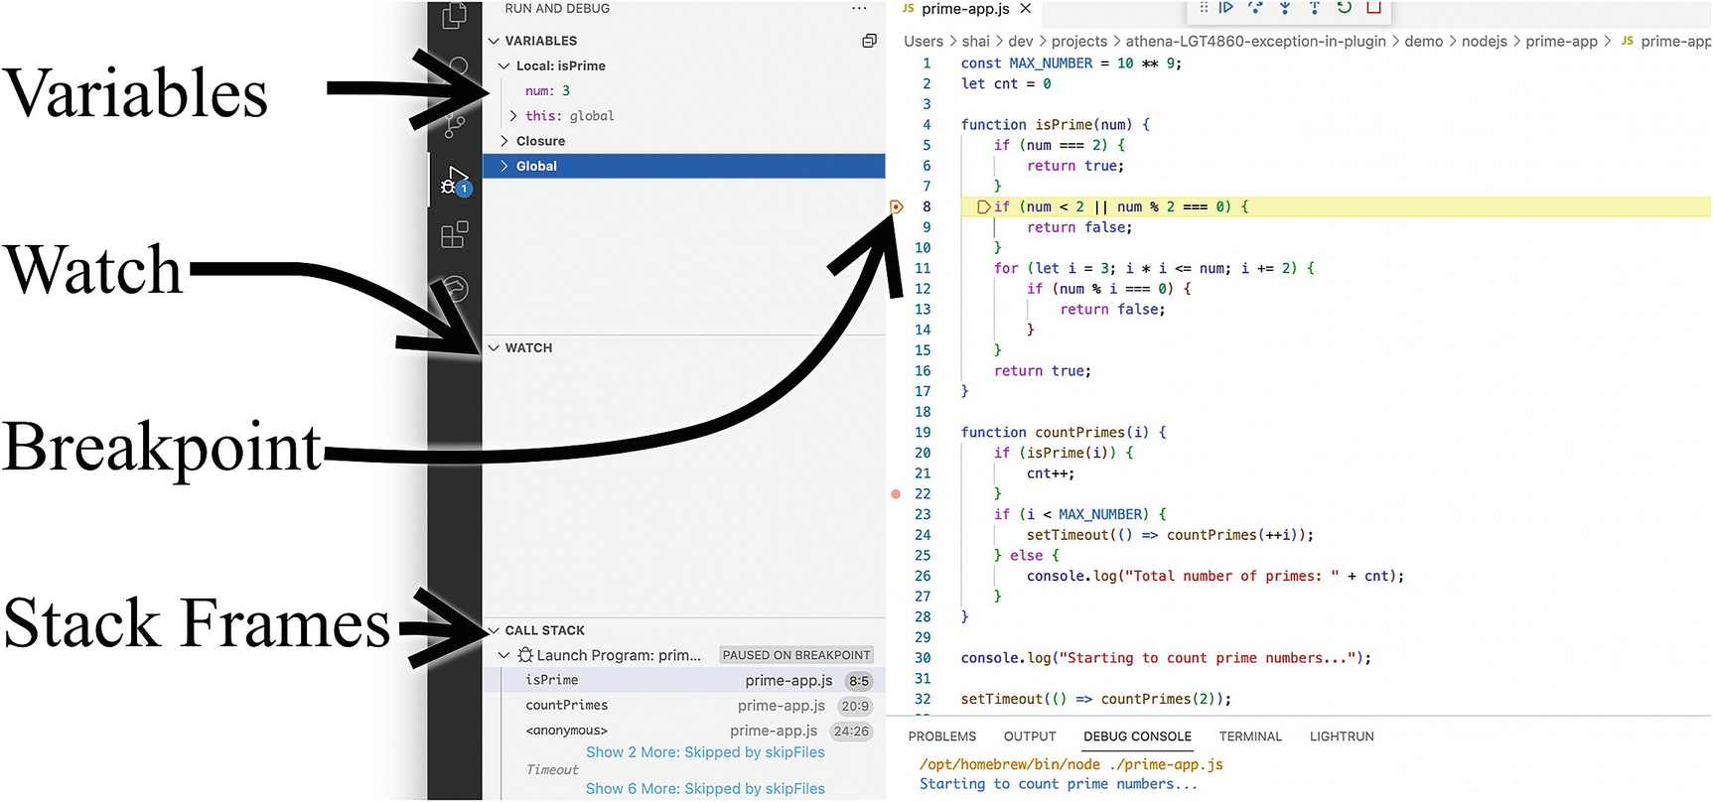This screenshot has width=1713, height=802.
Task: Stop debugging with the red square
Action: click(1373, 8)
